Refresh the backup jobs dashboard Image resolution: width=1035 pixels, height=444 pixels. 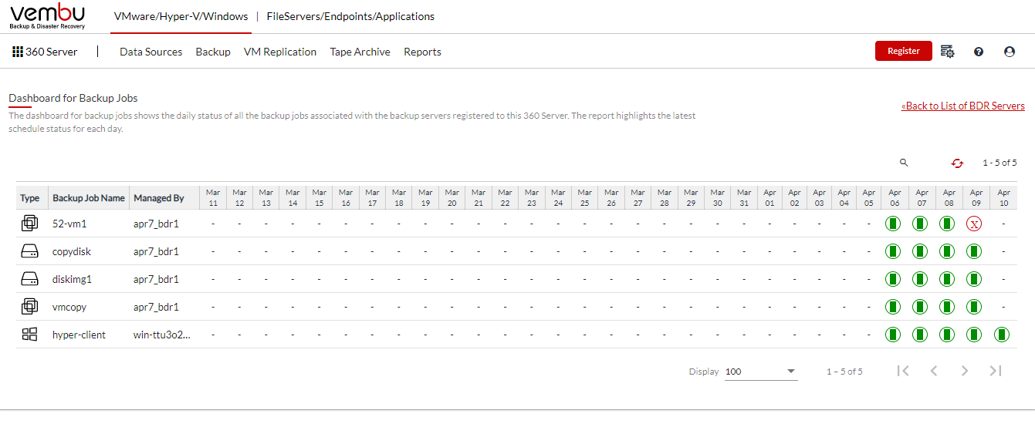click(x=958, y=163)
